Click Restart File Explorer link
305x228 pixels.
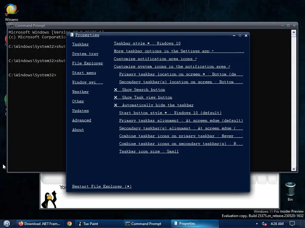(x=102, y=186)
